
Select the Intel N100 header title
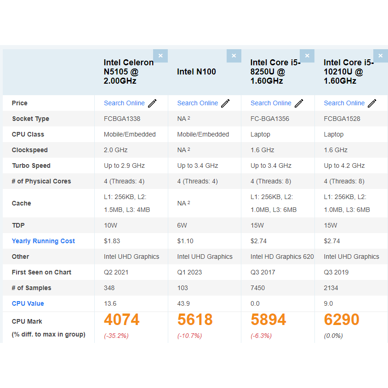point(196,72)
